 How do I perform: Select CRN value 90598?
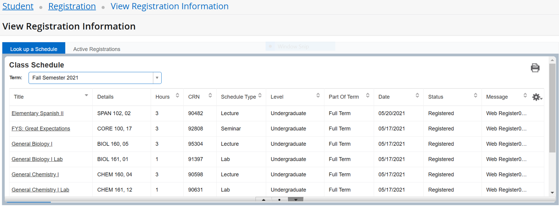[x=196, y=175]
